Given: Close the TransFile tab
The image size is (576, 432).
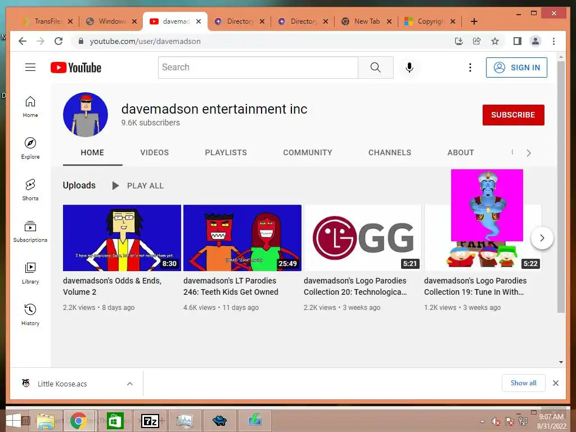Looking at the screenshot, I should pyautogui.click(x=70, y=21).
